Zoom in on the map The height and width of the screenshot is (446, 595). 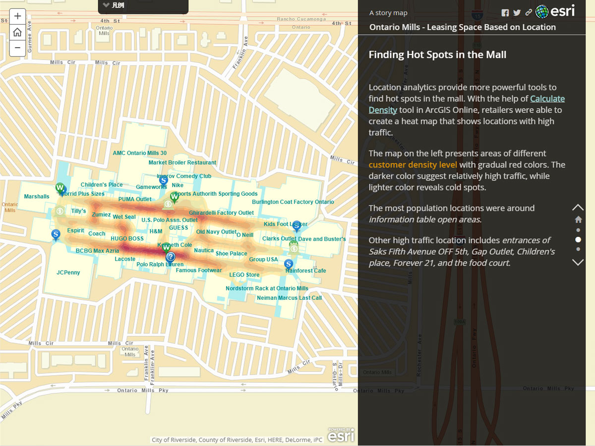17,16
